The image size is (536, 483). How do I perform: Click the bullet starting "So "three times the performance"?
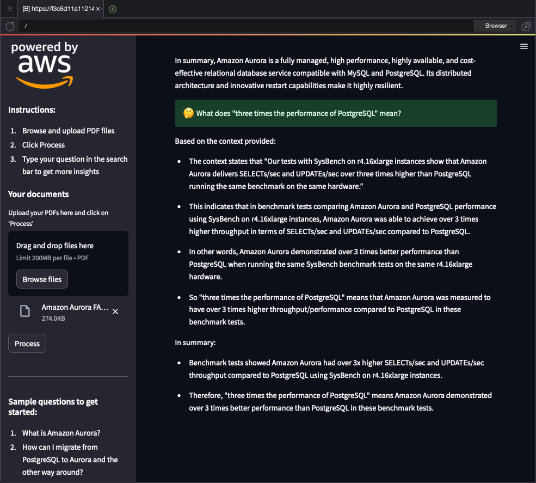tap(340, 310)
